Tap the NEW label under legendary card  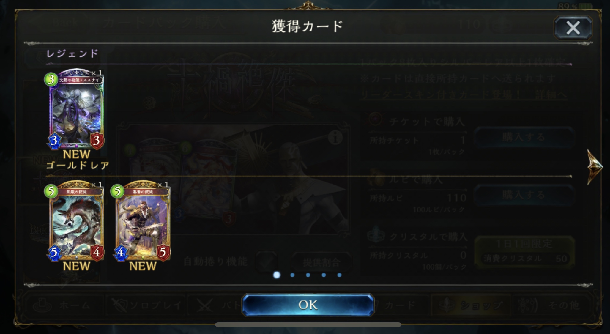pyautogui.click(x=76, y=154)
